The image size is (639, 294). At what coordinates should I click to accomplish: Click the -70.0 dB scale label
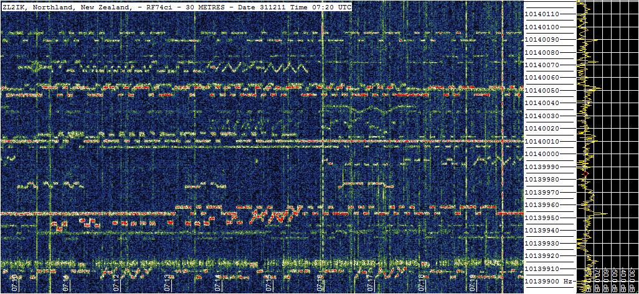[x=597, y=280]
